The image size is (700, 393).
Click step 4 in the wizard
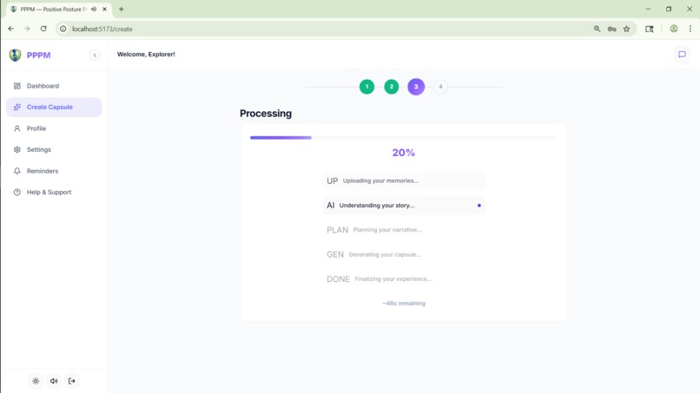coord(440,87)
